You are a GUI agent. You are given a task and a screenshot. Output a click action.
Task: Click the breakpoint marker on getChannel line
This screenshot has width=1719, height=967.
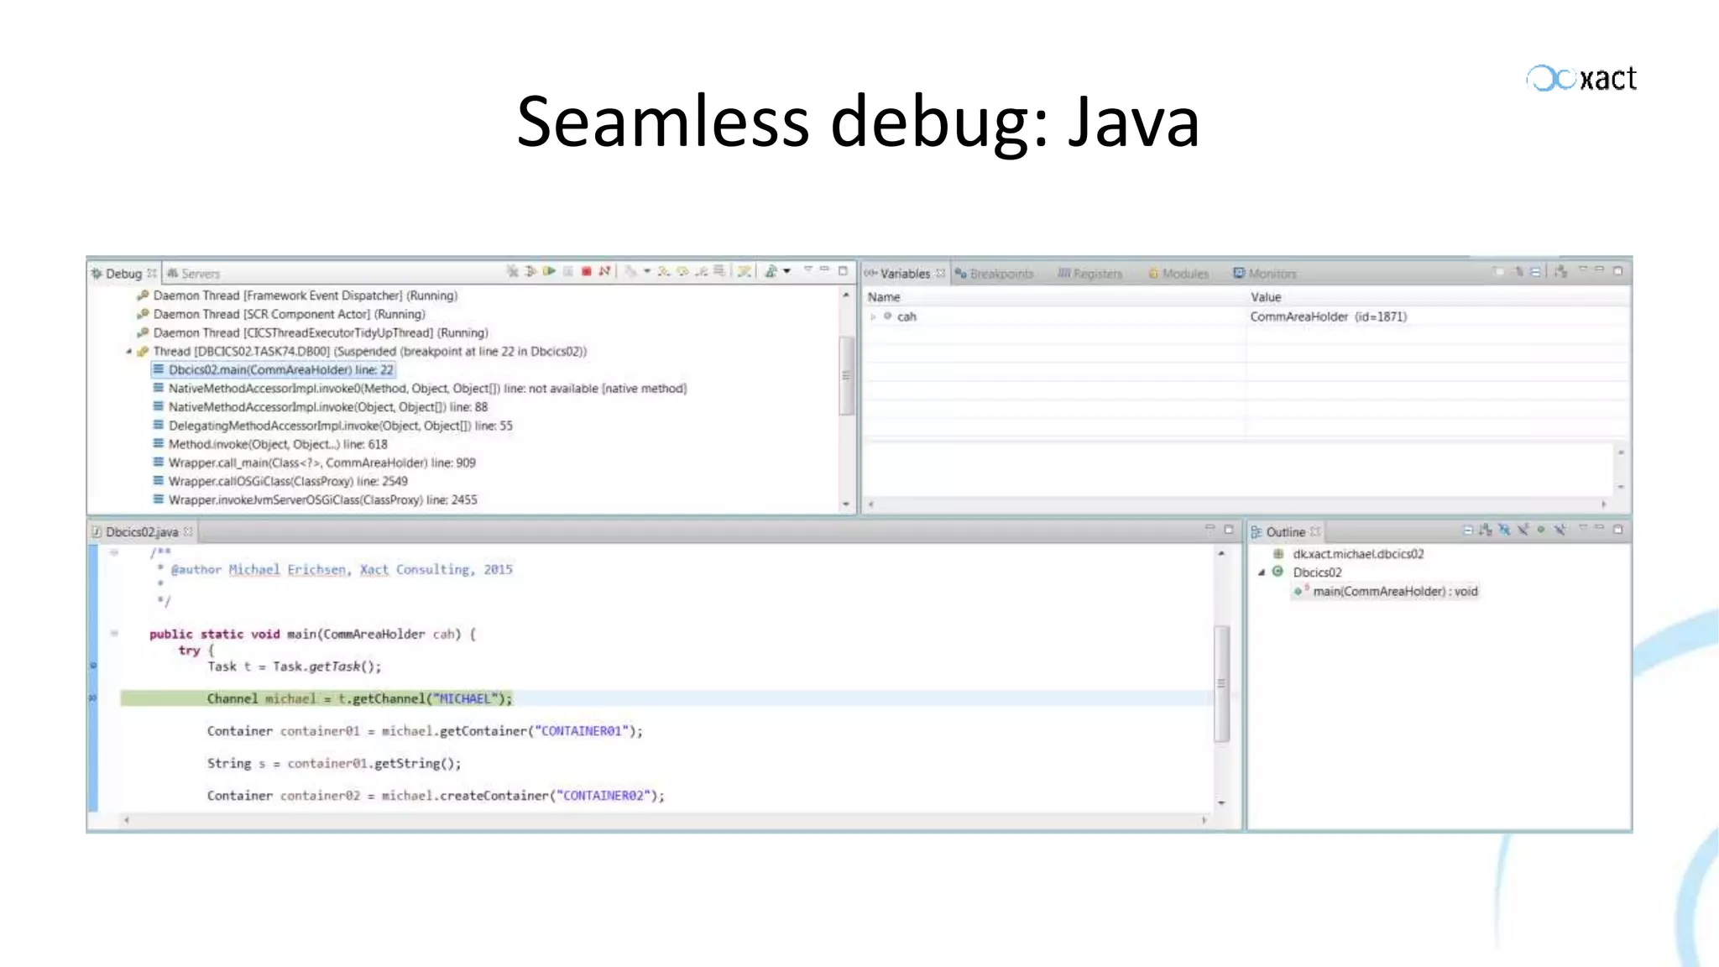coord(93,698)
